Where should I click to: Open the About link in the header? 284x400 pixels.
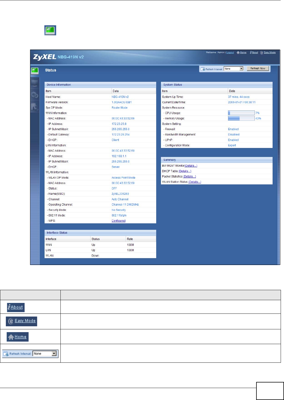click(x=254, y=53)
